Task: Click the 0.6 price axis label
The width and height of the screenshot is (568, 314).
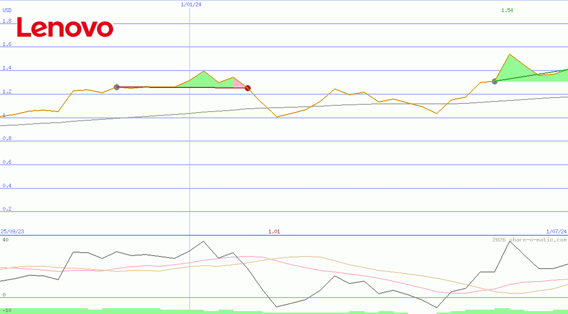Action: coord(7,162)
